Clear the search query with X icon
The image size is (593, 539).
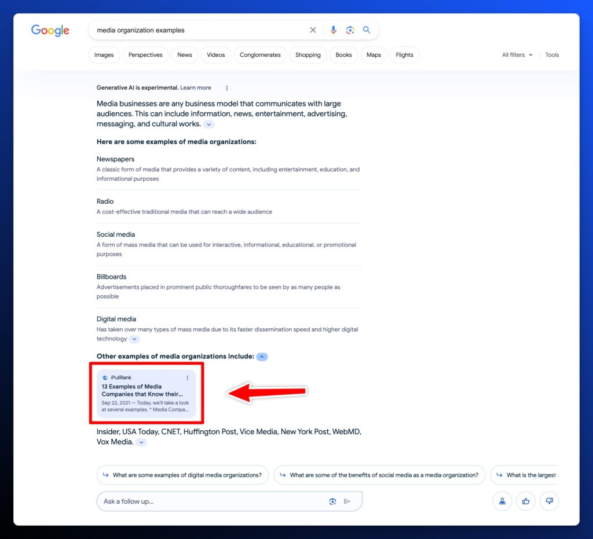point(313,30)
